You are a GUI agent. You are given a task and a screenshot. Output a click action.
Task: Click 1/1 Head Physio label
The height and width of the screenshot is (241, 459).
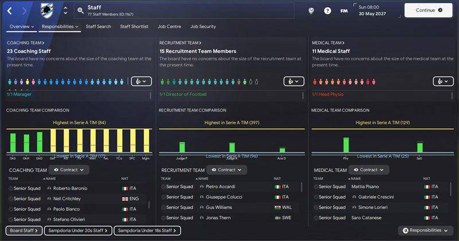tap(328, 94)
